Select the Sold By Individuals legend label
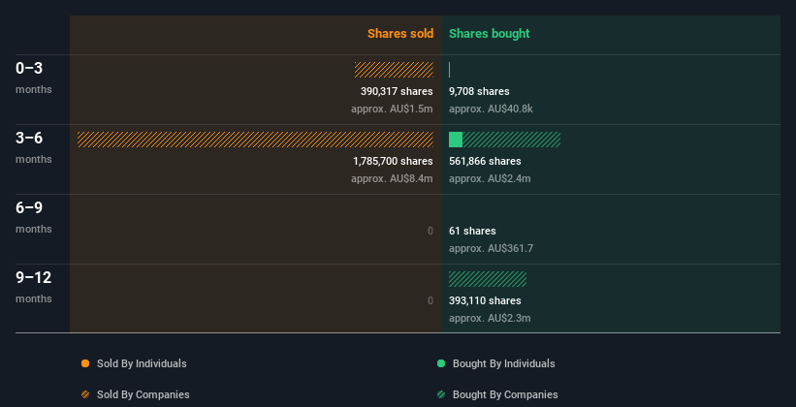The width and height of the screenshot is (796, 407). [142, 363]
